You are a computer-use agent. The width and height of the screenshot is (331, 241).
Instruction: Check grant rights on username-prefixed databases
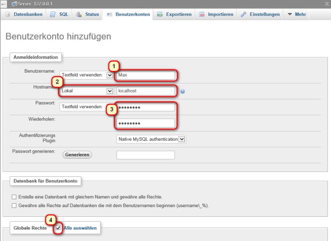pos(14,205)
